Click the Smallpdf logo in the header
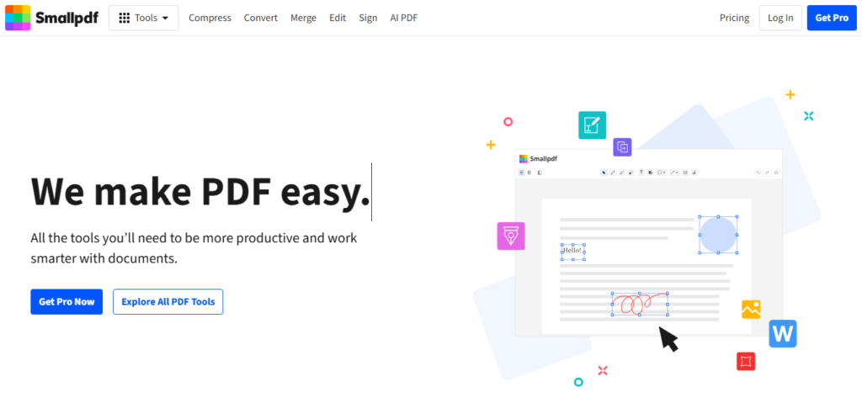 coord(51,18)
